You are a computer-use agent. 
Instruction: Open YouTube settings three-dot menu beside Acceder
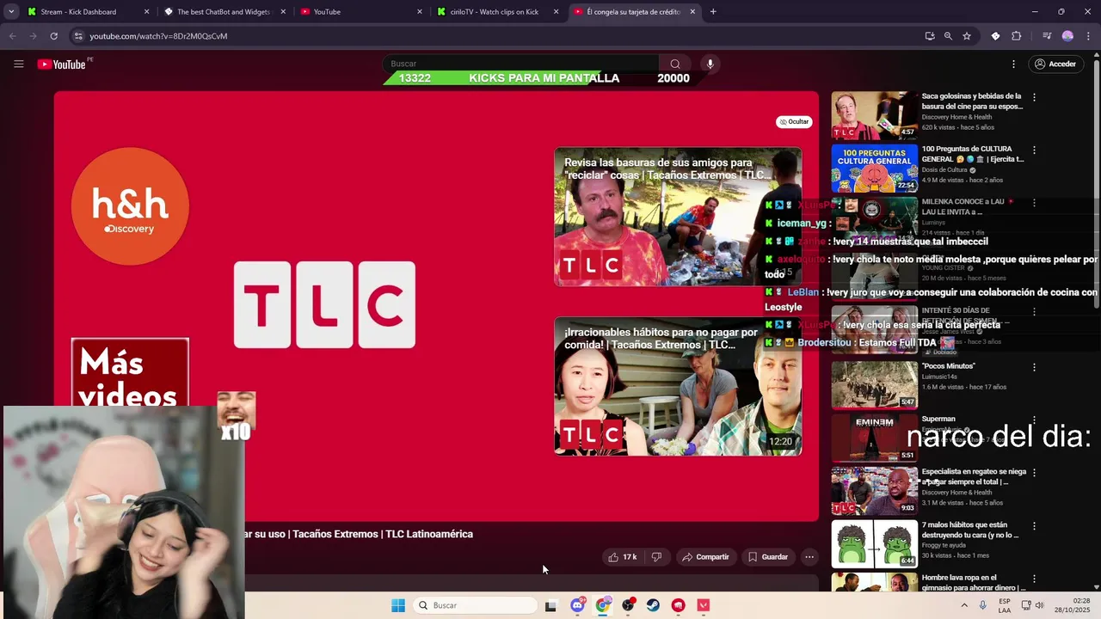coord(1013,64)
